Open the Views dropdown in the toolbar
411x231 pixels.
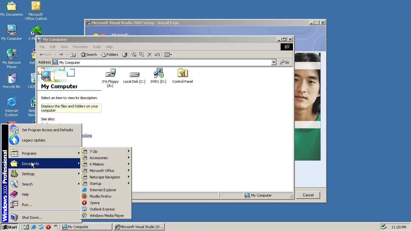pos(168,55)
